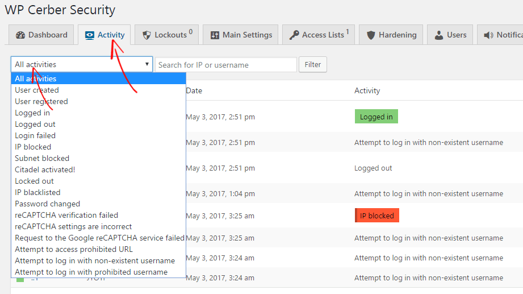523x294 pixels.
Task: Click the Users person icon
Action: (439, 35)
